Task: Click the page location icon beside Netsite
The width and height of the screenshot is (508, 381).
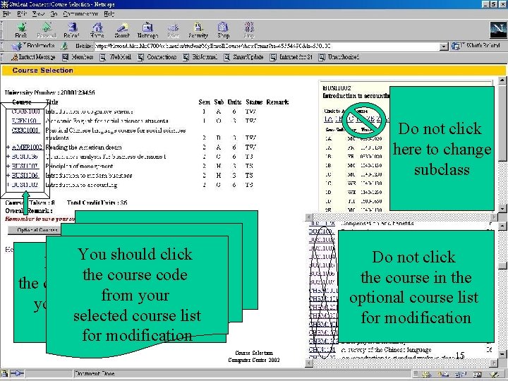Action: coord(65,47)
